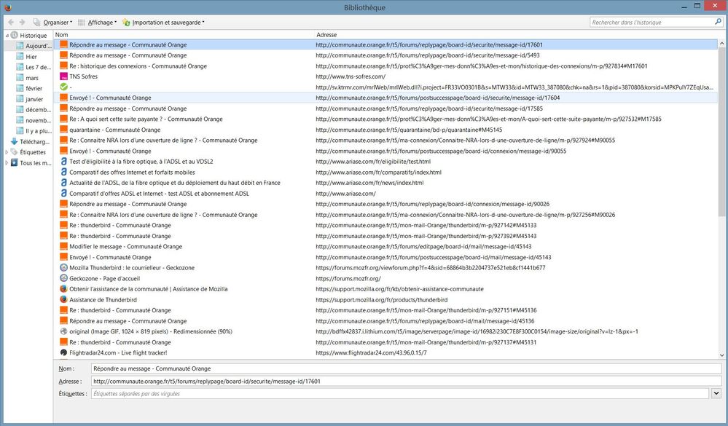
Task: Click Orange favicon of Modifier le message row
Action: pyautogui.click(x=63, y=246)
